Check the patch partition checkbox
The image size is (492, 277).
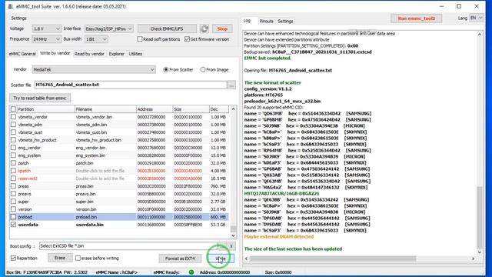point(13,163)
